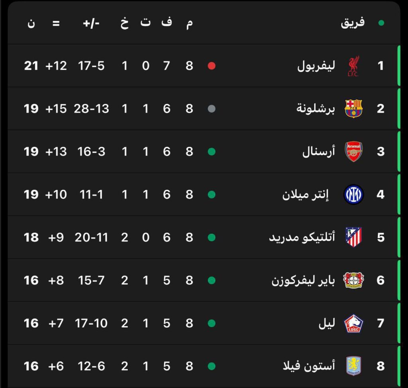408x388 pixels.
Task: Click the Aston Villa club crest
Action: click(353, 366)
